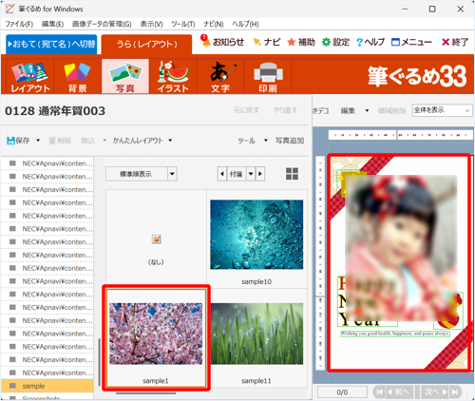Open 設定 settings gear
The height and width of the screenshot is (401, 475).
tap(335, 42)
